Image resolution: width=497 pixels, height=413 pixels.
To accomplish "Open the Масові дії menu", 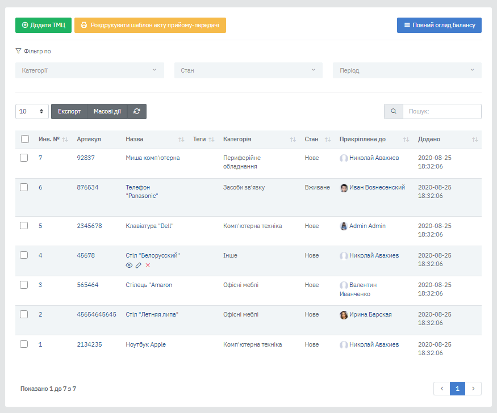I will coord(107,112).
